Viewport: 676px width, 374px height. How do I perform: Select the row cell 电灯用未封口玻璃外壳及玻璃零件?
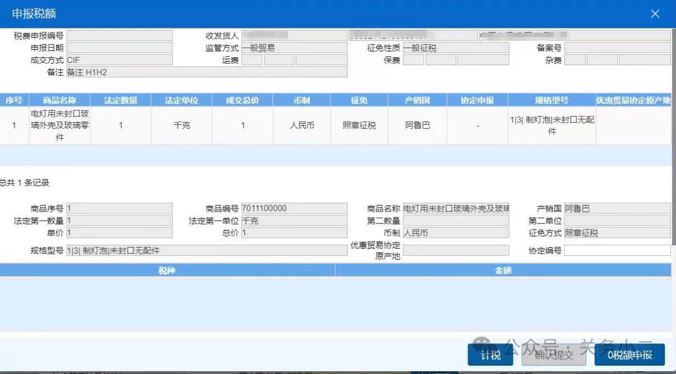pyautogui.click(x=60, y=125)
